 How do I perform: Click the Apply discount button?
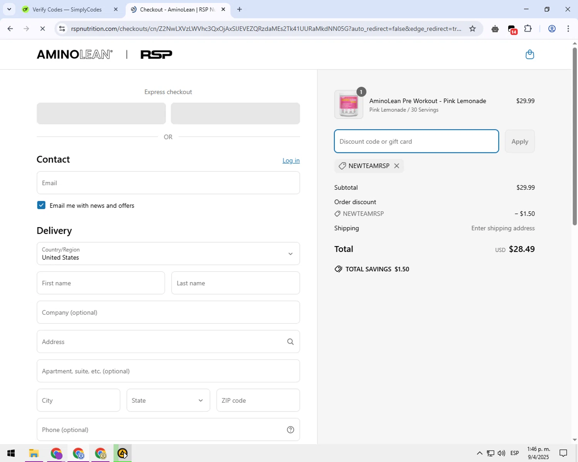coord(519,141)
